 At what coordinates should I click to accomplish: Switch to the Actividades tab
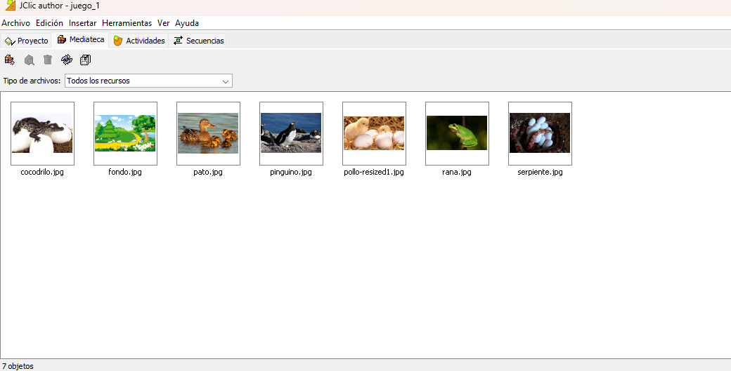pyautogui.click(x=139, y=41)
